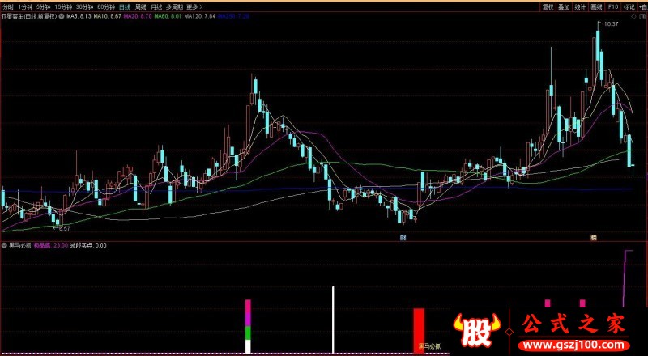Click the tall white signal line in indicator

pos(333,320)
